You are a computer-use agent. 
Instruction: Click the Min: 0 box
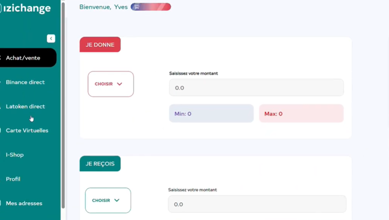coord(211,113)
